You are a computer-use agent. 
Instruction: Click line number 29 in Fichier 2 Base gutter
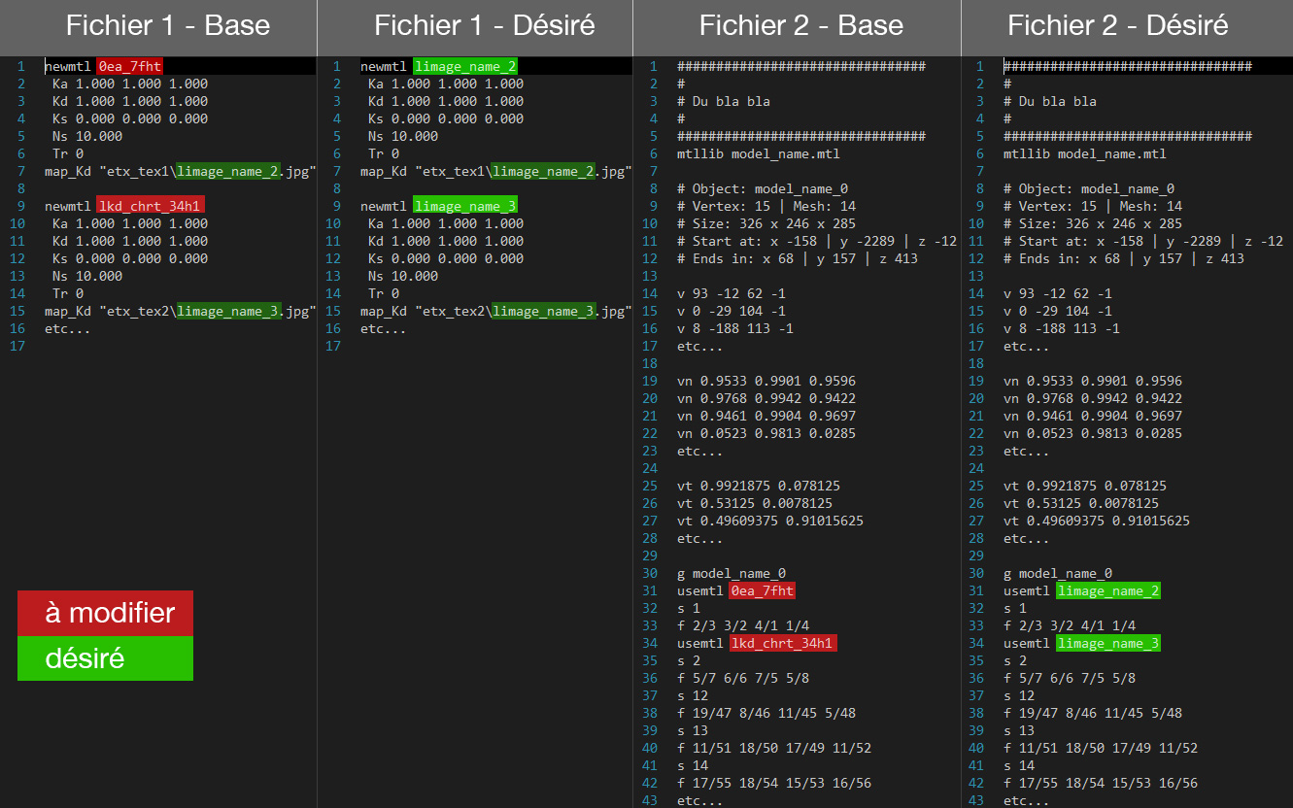coord(650,555)
